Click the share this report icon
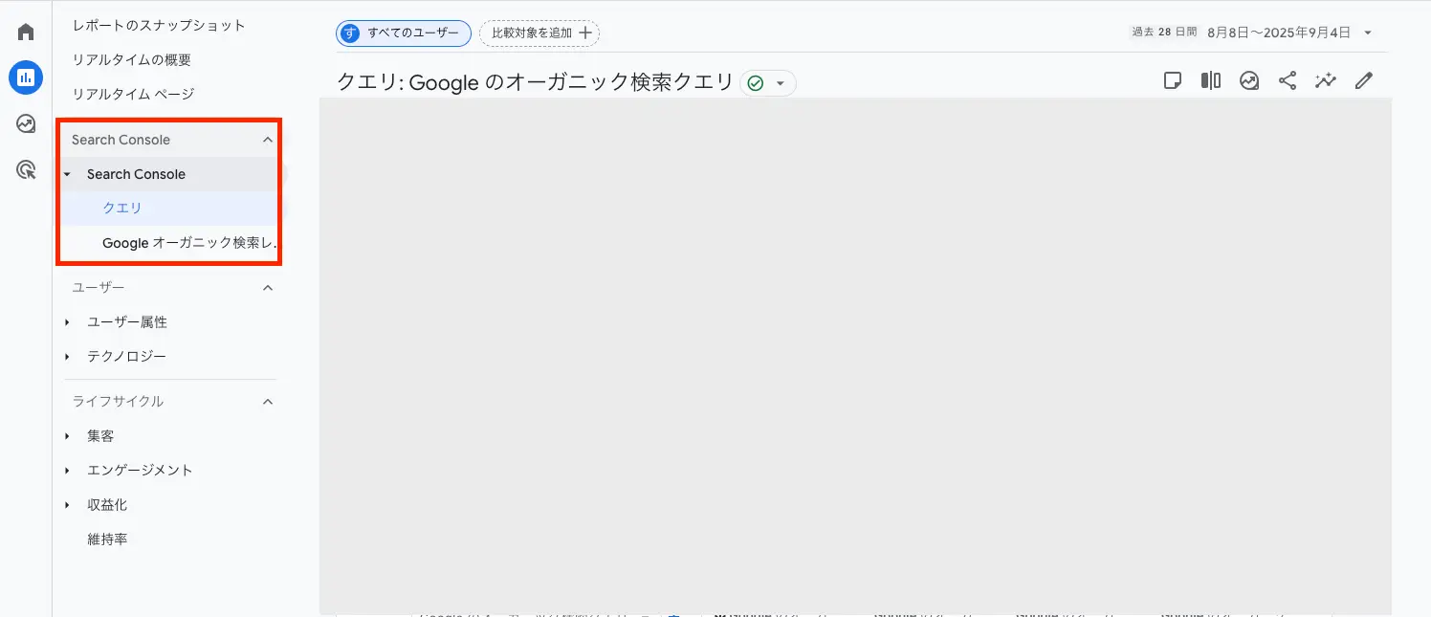 pos(1288,81)
